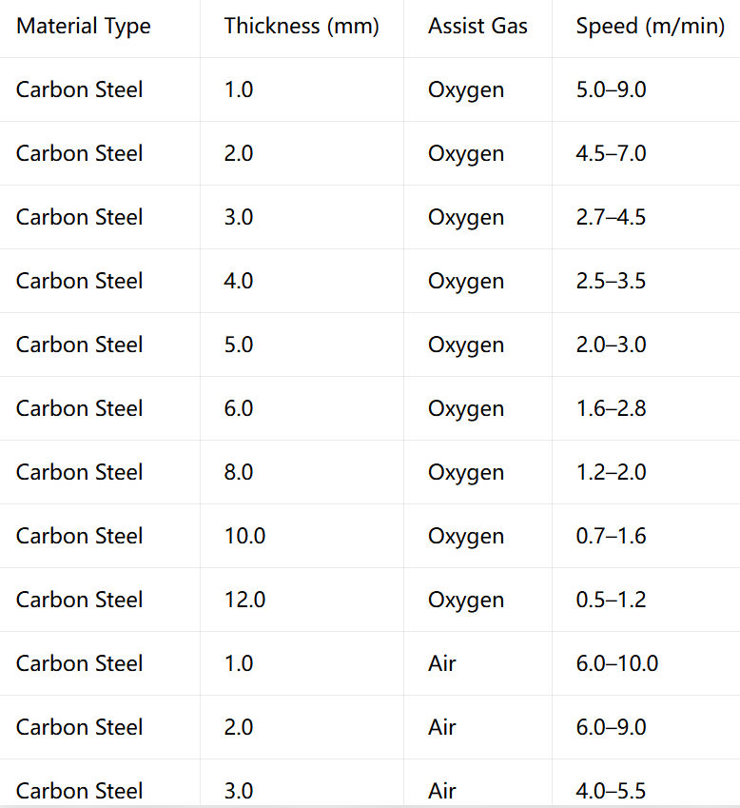Viewport: 740px width, 808px height.
Task: Click the 1.2–2.0 speed cell
Action: point(611,473)
